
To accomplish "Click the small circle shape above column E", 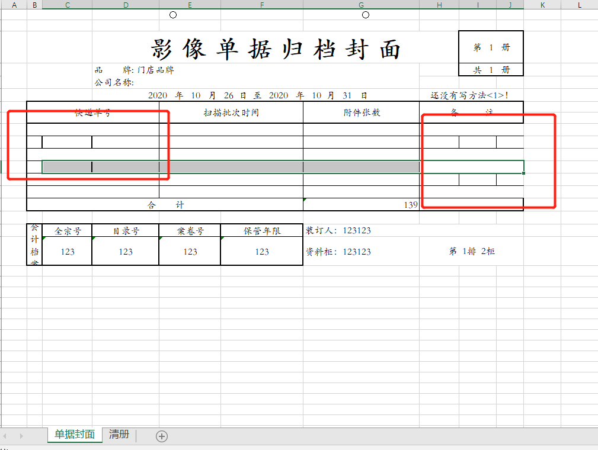I will coord(172,15).
